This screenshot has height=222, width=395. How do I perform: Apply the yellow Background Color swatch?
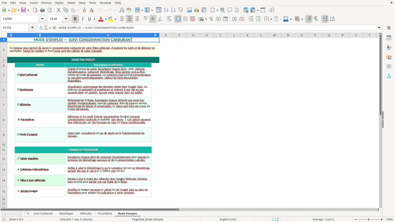[111, 19]
